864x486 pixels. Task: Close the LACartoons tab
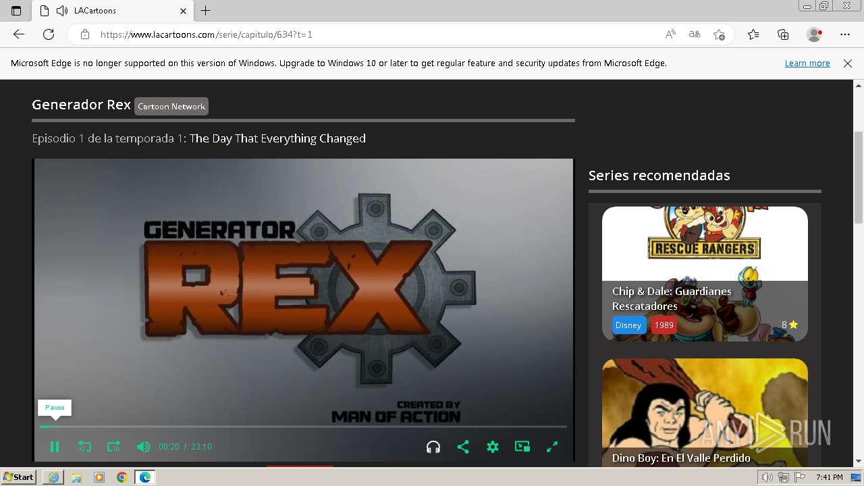coord(184,11)
